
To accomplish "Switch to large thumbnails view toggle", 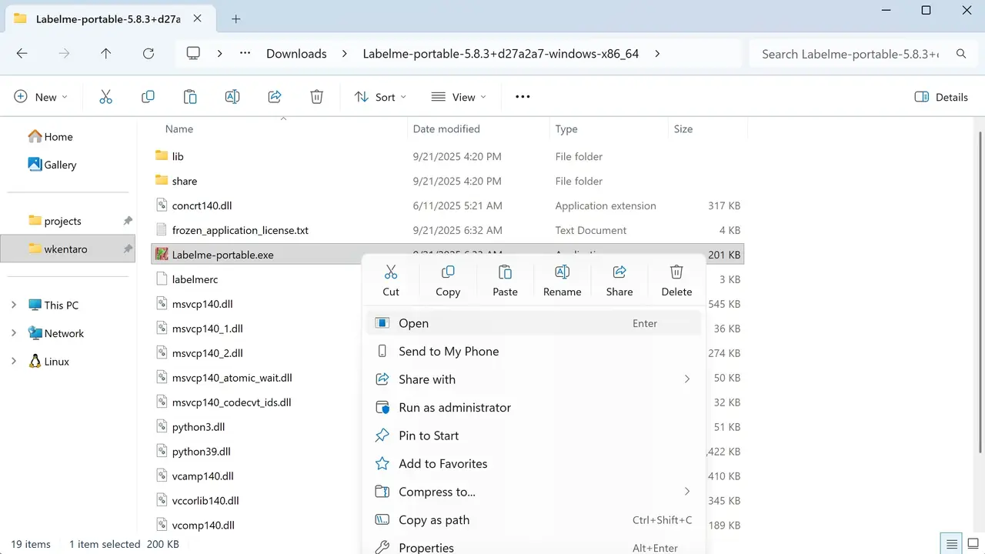I will click(x=971, y=544).
